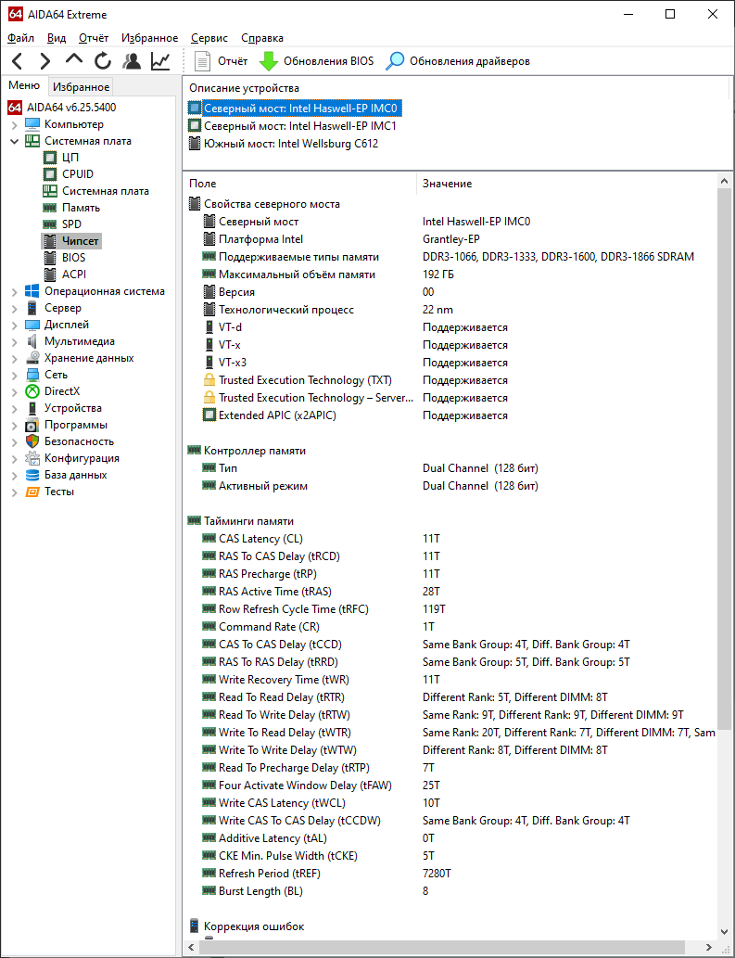Select the CAS Latency (CL) row
The image size is (735, 958).
pyautogui.click(x=450, y=539)
